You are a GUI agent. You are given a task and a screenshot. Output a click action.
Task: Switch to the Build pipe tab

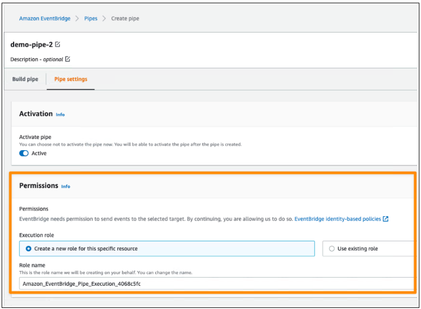(25, 79)
